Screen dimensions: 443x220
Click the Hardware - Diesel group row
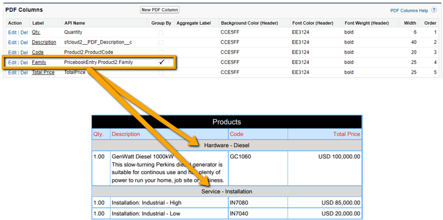tap(227, 146)
